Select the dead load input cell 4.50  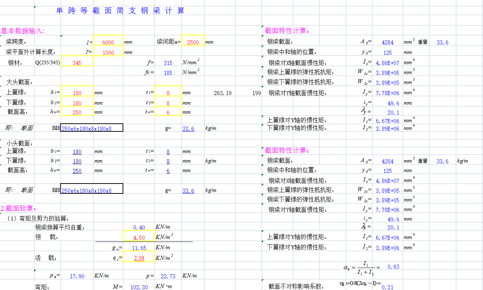139,238
